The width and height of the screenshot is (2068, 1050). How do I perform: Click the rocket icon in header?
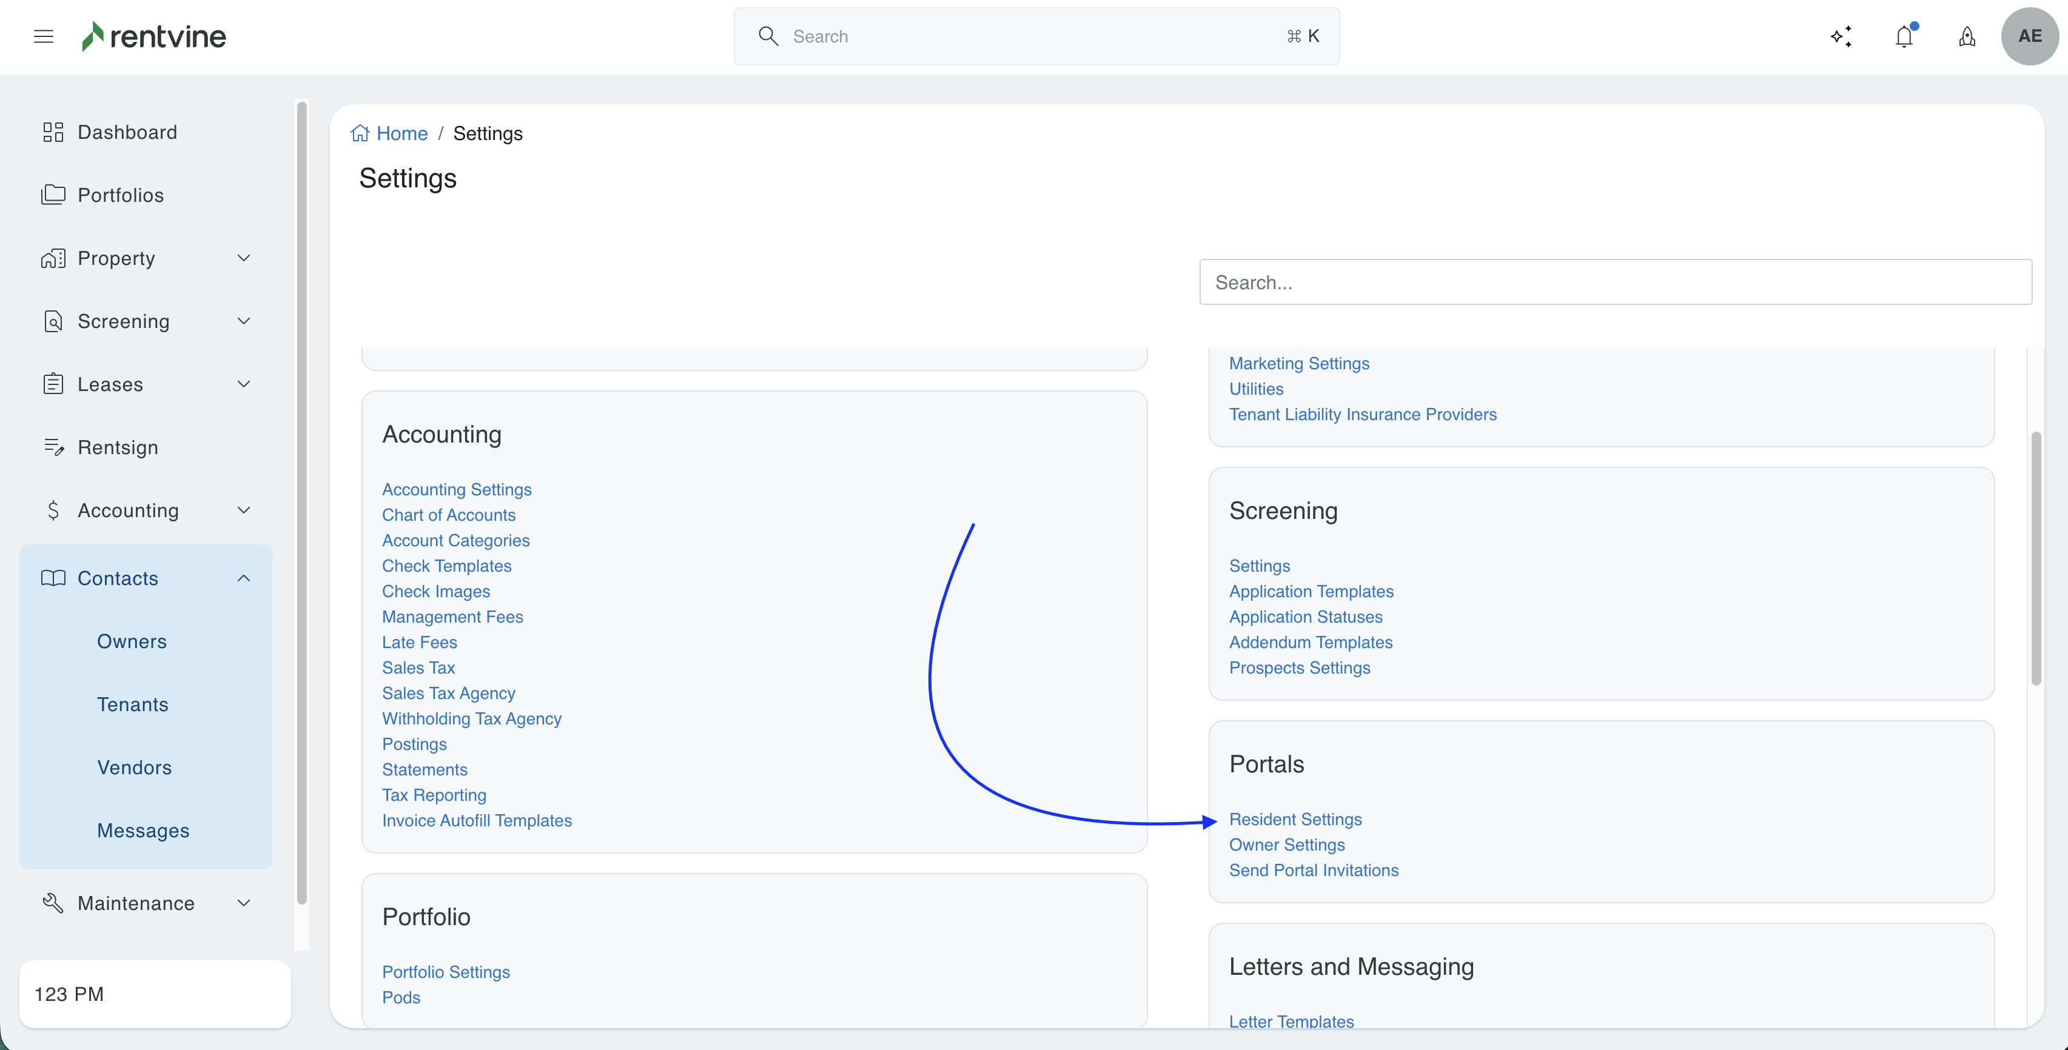(x=1966, y=36)
